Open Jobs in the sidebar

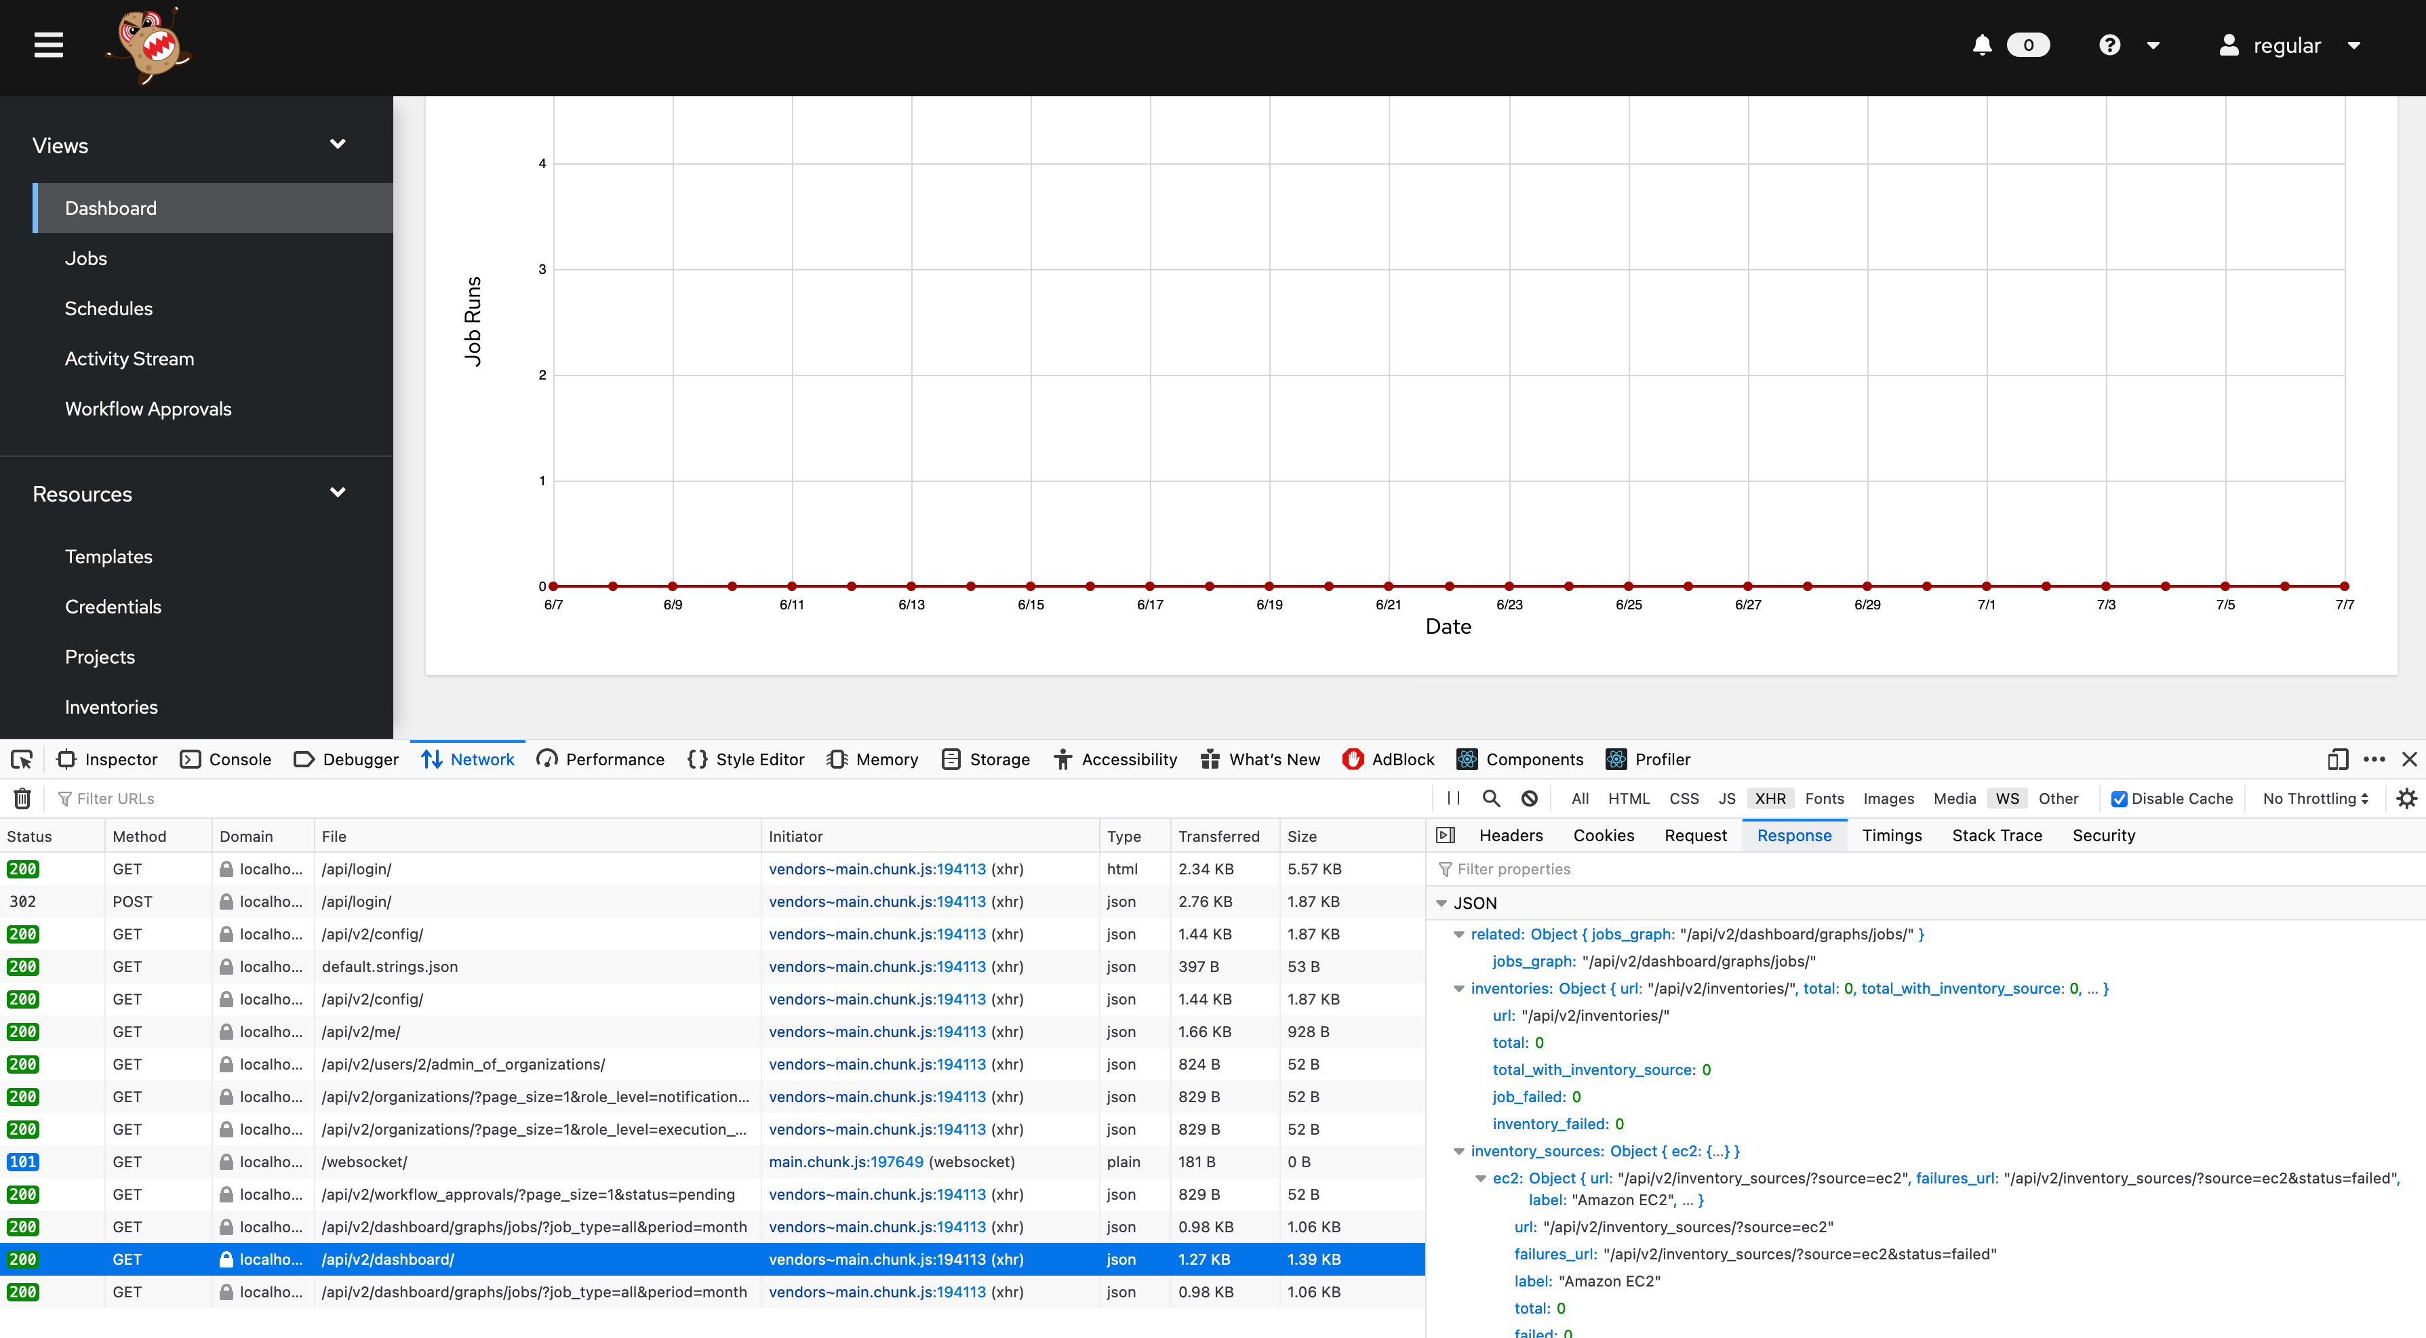pos(85,258)
